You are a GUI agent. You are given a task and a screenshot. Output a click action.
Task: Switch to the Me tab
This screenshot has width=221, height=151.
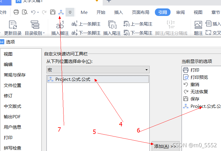84,12
